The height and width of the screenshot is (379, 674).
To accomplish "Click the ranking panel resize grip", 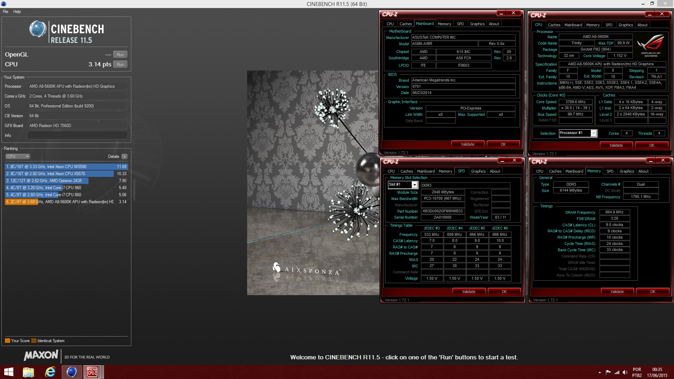I will click(x=134, y=189).
